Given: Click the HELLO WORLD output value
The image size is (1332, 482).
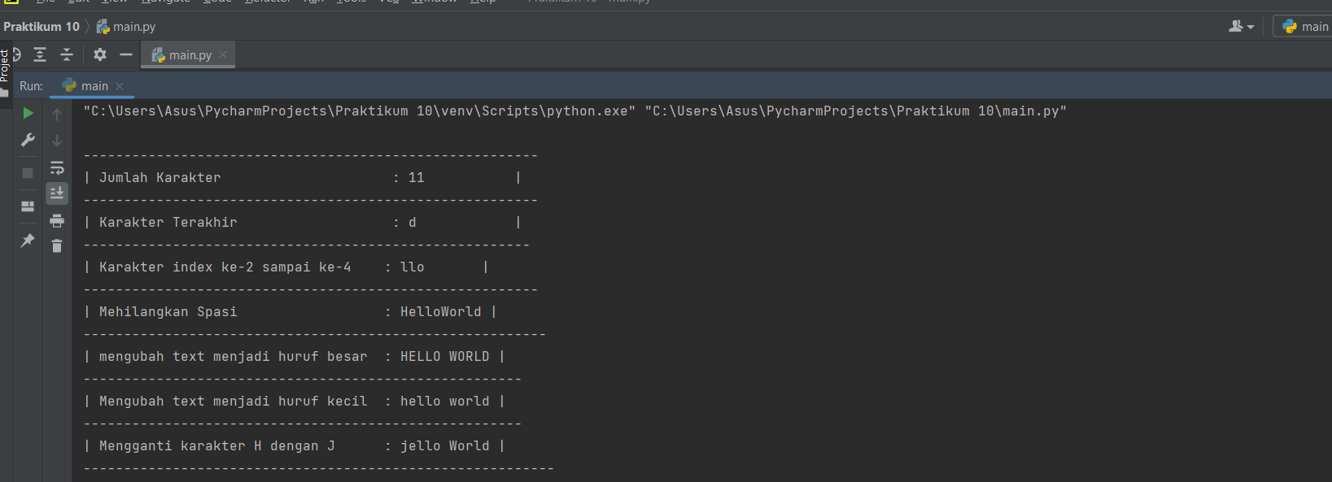Looking at the screenshot, I should (444, 356).
